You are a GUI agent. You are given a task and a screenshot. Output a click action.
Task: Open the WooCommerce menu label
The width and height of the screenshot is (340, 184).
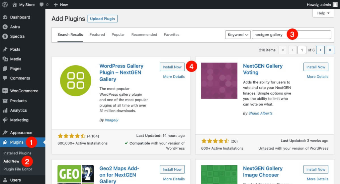(x=24, y=91)
